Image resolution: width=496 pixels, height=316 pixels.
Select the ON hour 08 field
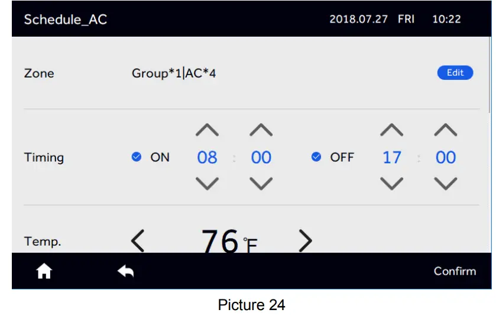(x=207, y=157)
